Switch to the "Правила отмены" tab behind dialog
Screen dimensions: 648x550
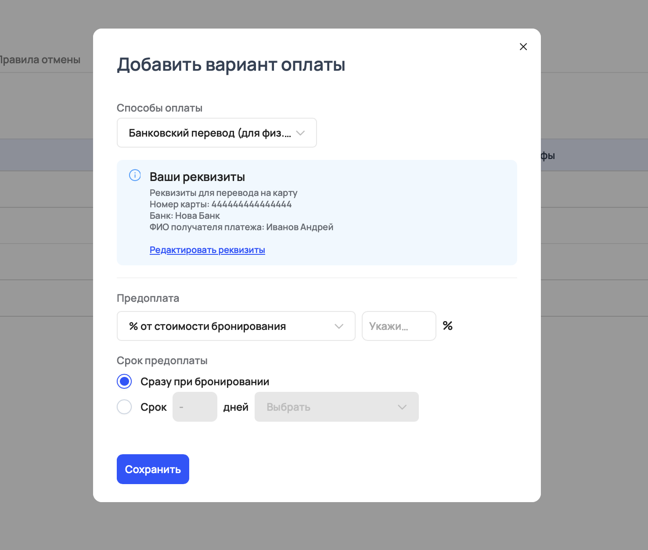click(x=40, y=60)
